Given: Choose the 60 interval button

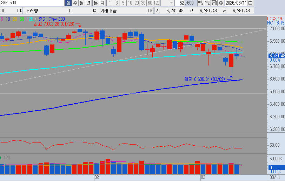Looking at the screenshot, I should tap(150, 3).
